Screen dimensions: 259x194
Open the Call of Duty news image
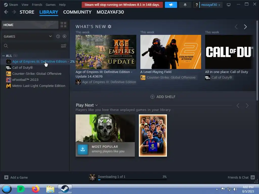click(229, 52)
